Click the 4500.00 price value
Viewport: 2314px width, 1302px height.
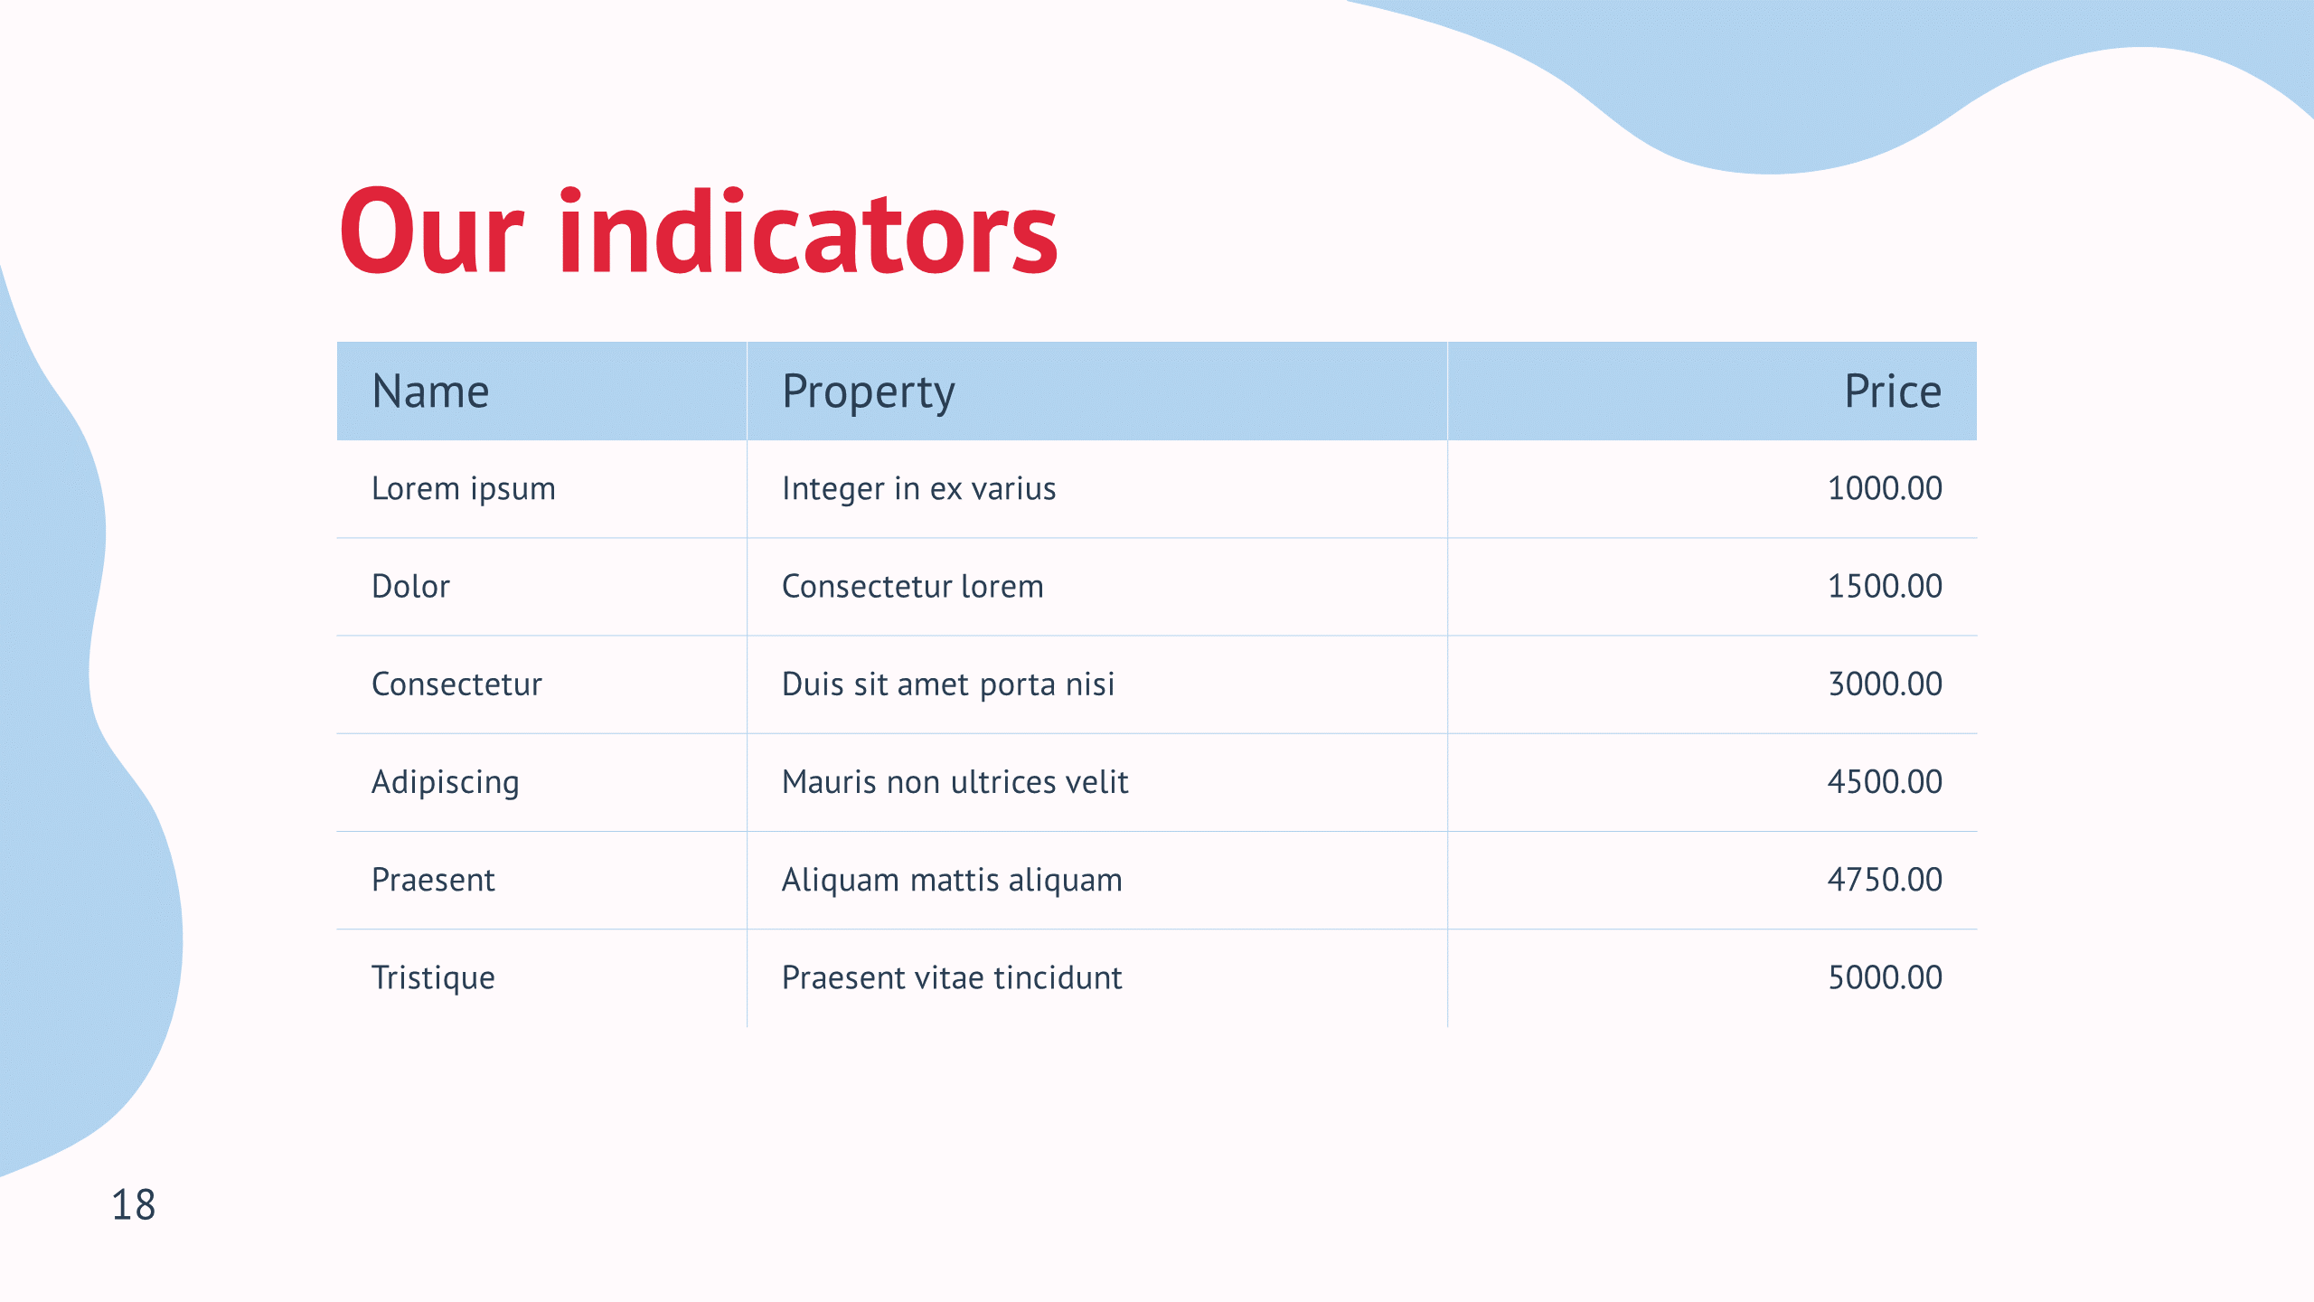(x=1885, y=782)
